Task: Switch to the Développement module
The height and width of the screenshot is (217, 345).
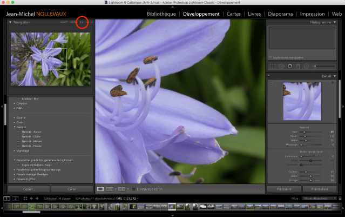Action: point(201,14)
